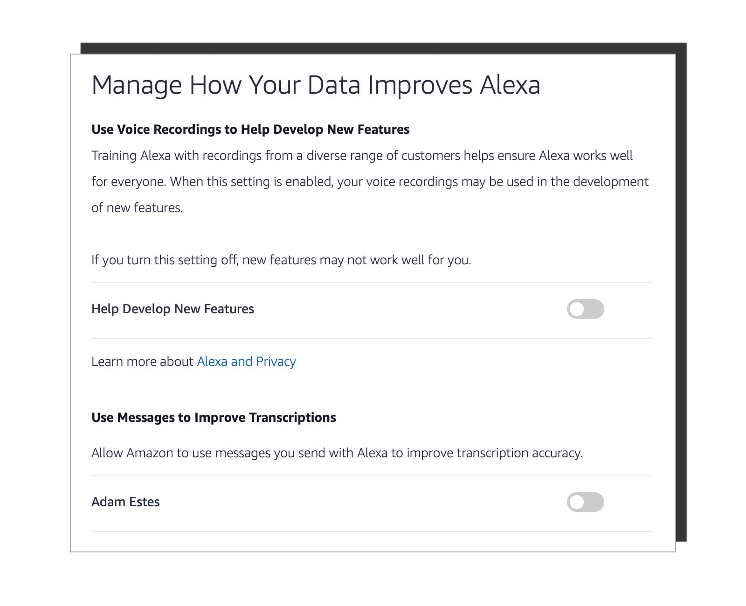746x606 pixels.
Task: Click the Use Messages to Improve Transcriptions heading
Action: coord(214,418)
